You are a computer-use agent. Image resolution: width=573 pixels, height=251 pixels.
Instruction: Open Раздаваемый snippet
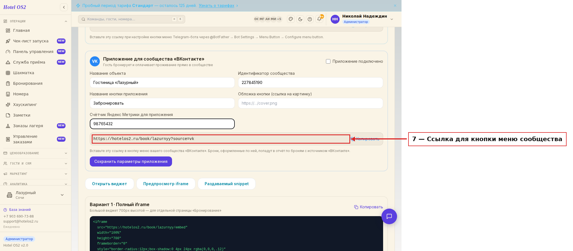[x=227, y=184]
